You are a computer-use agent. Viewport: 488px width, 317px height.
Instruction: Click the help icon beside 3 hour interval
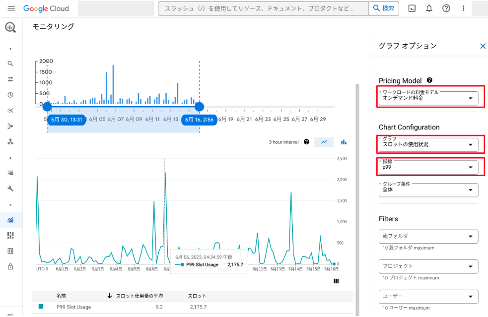(306, 142)
